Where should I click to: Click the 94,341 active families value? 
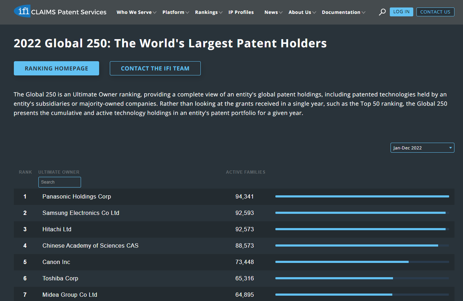click(244, 196)
